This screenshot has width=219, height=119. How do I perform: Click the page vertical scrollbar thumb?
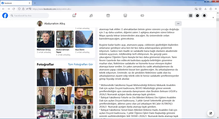point(218,20)
